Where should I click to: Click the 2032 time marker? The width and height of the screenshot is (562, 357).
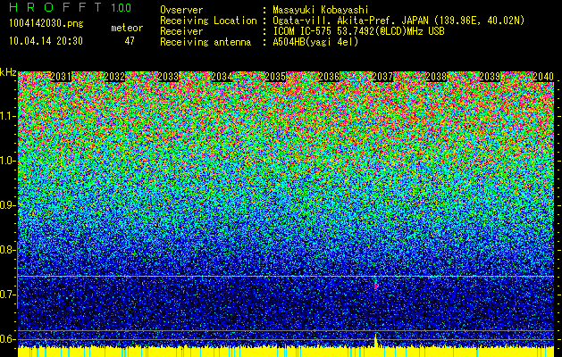(x=114, y=77)
